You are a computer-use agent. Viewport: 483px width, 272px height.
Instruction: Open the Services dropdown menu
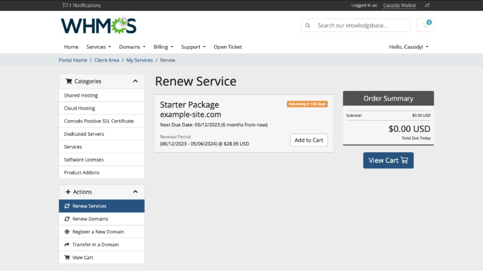99,47
